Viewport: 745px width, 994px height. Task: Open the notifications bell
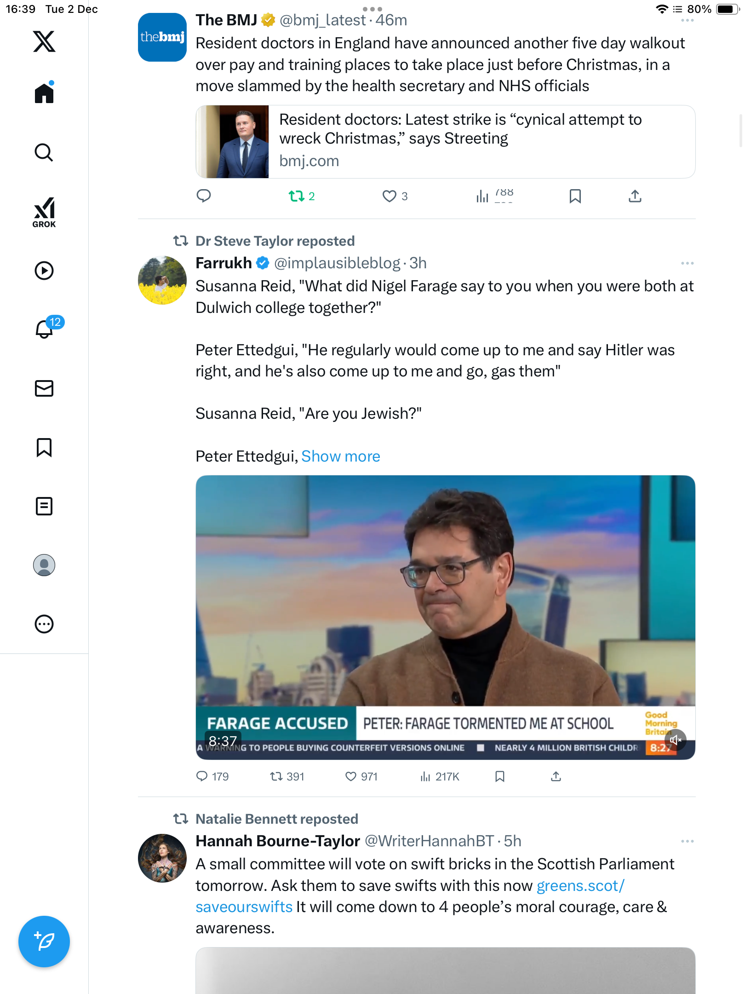point(44,329)
